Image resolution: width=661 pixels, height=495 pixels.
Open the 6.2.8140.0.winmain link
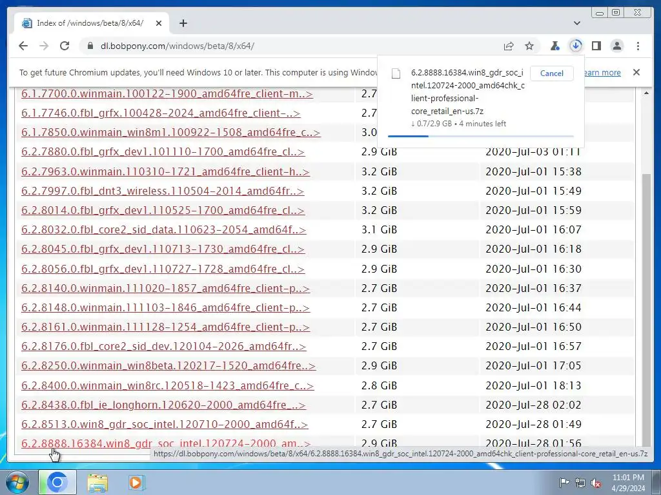(x=165, y=288)
